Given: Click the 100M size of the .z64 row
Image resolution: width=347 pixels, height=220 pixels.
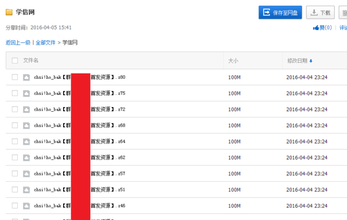Looking at the screenshot, I should [x=234, y=142].
